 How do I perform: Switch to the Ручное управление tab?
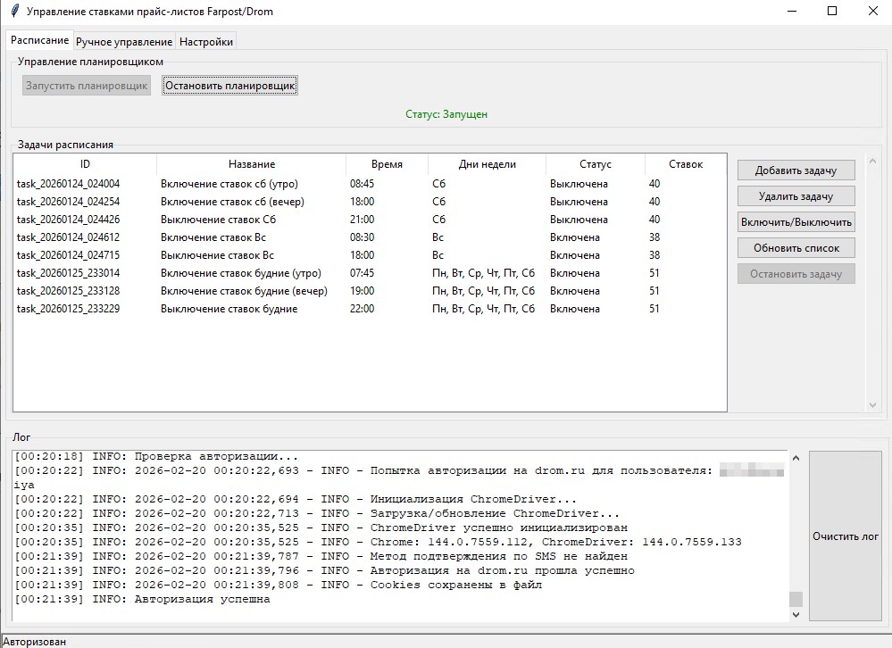[x=124, y=42]
